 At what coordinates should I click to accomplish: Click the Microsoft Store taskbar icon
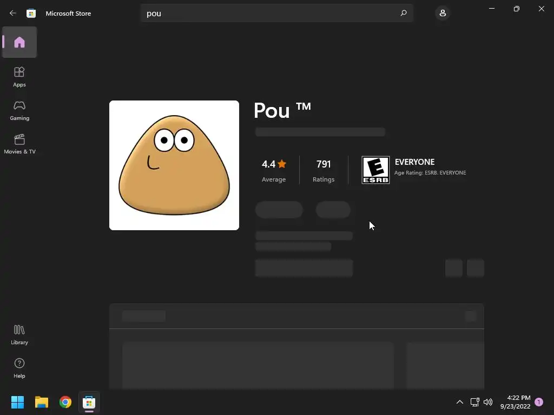pos(89,402)
